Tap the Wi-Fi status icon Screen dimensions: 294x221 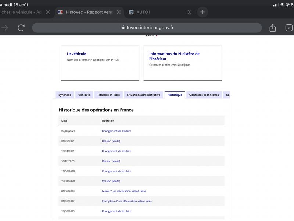[x=282, y=5]
